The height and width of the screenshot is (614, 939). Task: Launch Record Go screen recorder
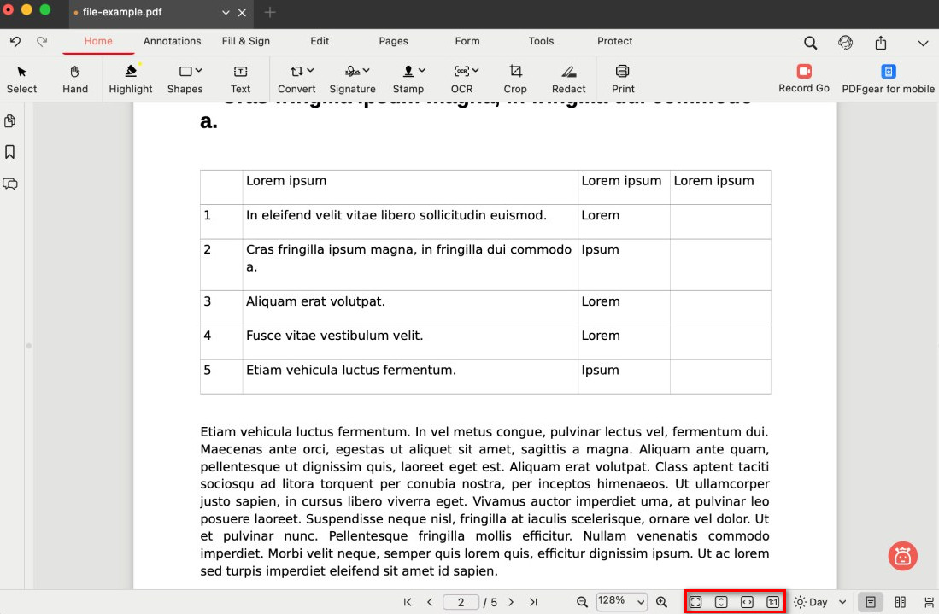tap(803, 78)
